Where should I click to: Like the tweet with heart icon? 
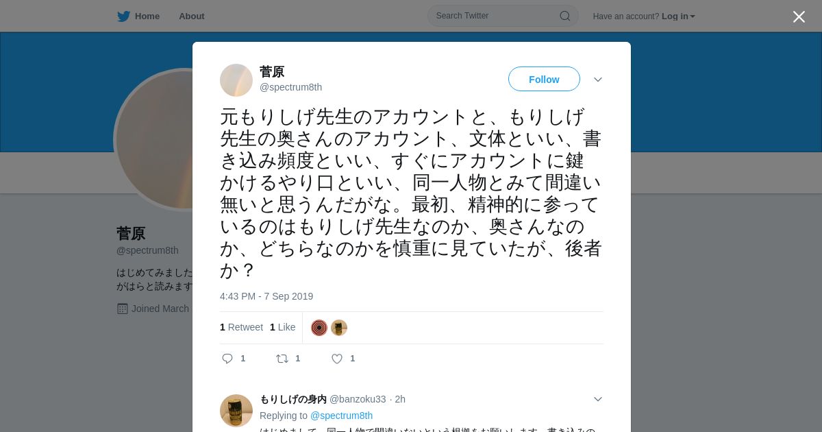point(337,359)
